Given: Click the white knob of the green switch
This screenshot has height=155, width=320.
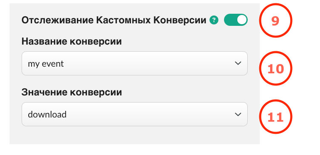Looking at the screenshot, I should click(241, 20).
